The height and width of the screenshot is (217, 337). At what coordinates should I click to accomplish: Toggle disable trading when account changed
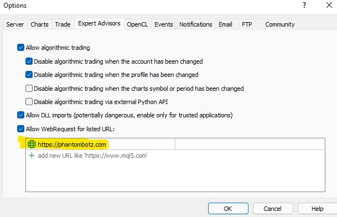pyautogui.click(x=29, y=61)
